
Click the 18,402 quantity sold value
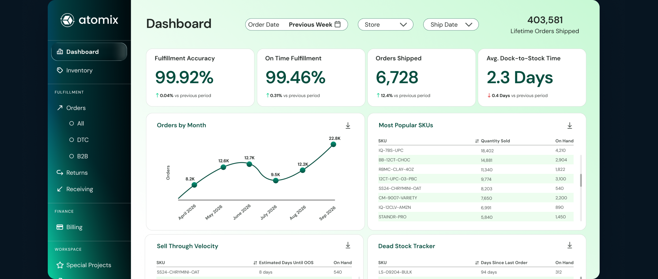pos(487,151)
